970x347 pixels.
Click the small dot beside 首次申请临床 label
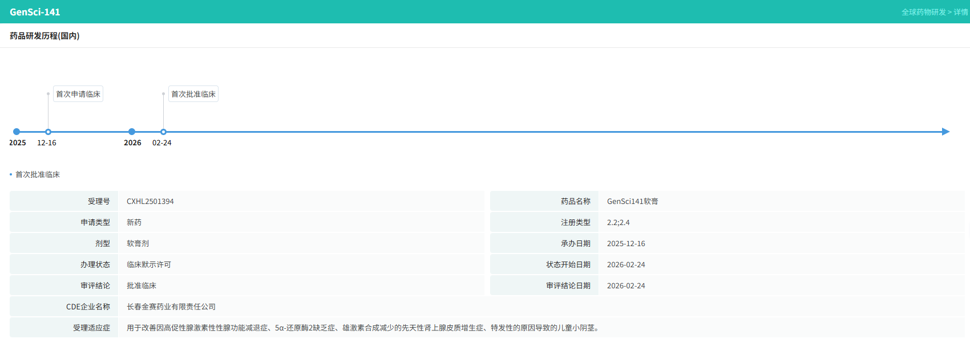point(48,94)
